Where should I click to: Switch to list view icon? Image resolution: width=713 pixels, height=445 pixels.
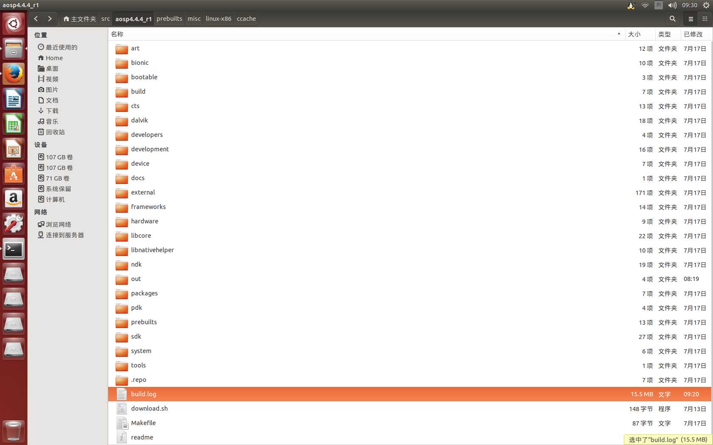pyautogui.click(x=691, y=19)
